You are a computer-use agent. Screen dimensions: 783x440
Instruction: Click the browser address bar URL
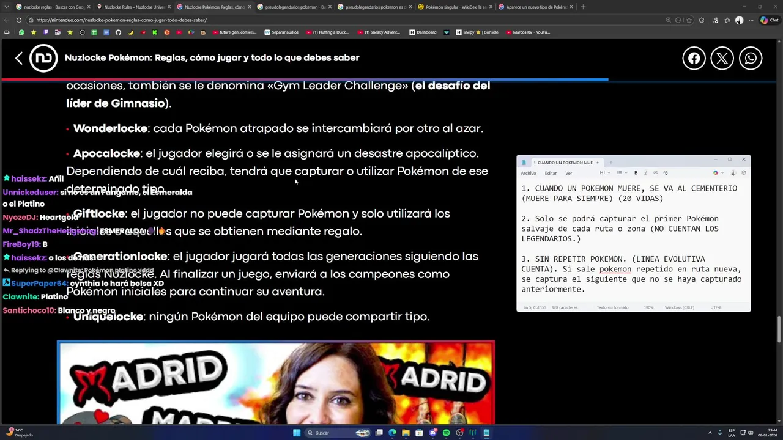click(121, 20)
